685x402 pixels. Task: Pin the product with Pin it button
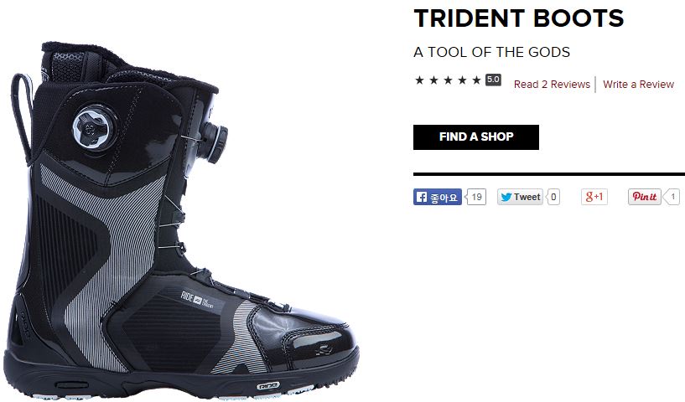tap(645, 197)
